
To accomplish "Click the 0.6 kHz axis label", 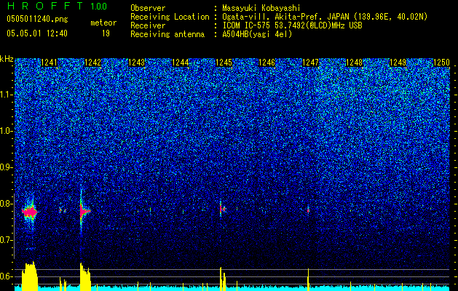I will [x=6, y=276].
